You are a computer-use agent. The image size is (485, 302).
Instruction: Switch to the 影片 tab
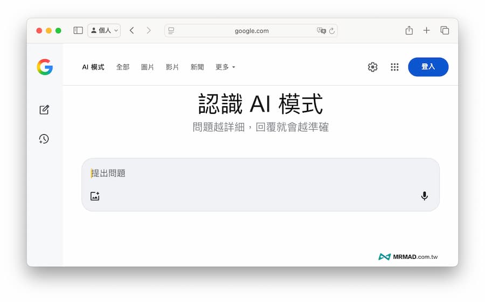click(172, 67)
